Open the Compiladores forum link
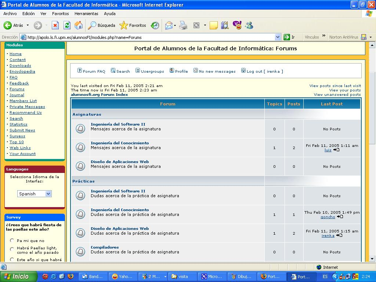The height and width of the screenshot is (282, 376). click(x=105, y=247)
